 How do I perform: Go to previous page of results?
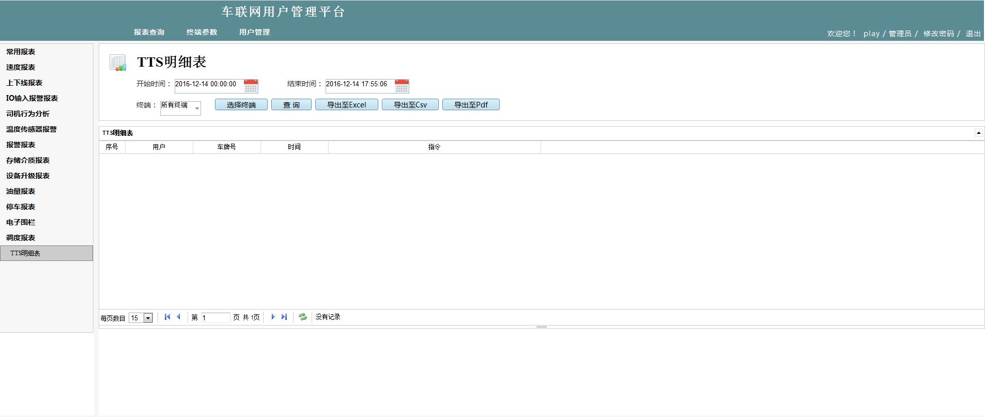point(179,317)
